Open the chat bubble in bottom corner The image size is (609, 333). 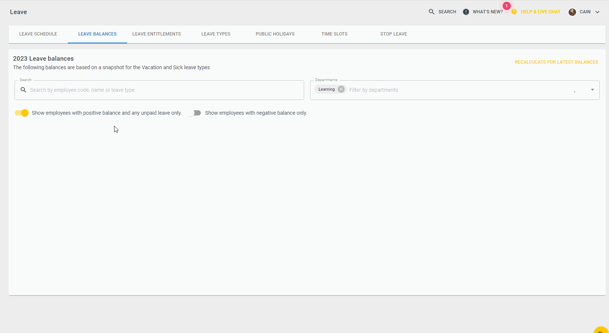pos(601,330)
